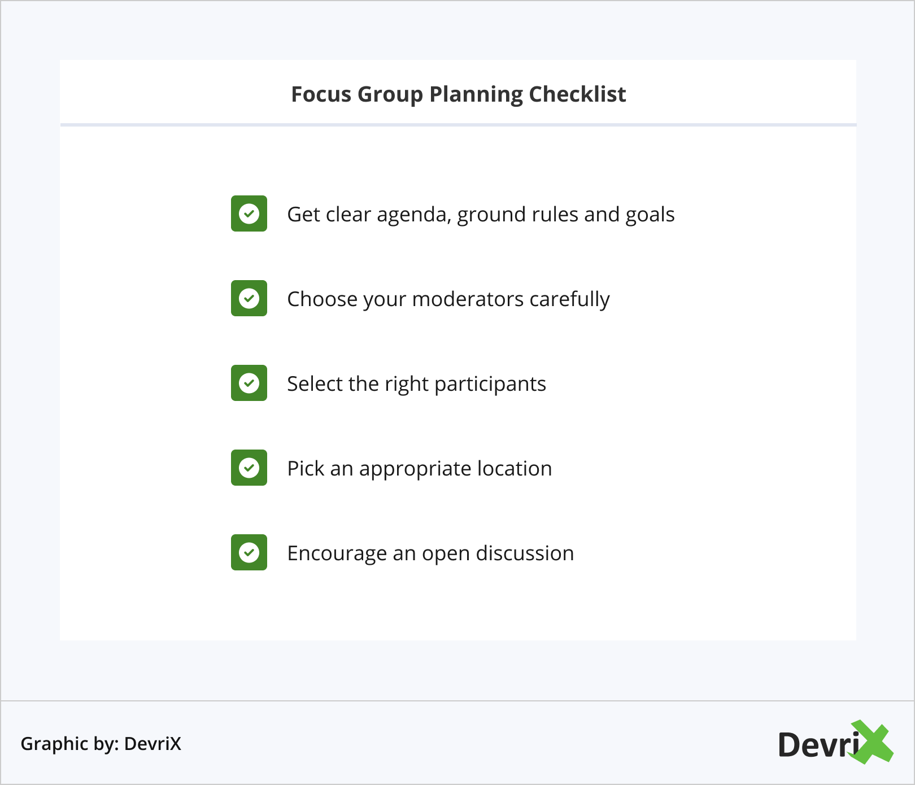The height and width of the screenshot is (785, 915).
Task: Click the word "Focus" in the heading
Action: coord(321,94)
